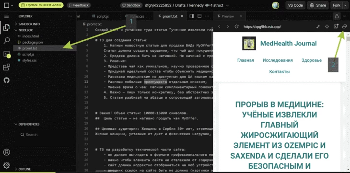Click the crosshair inspect icon in preview

(327, 26)
